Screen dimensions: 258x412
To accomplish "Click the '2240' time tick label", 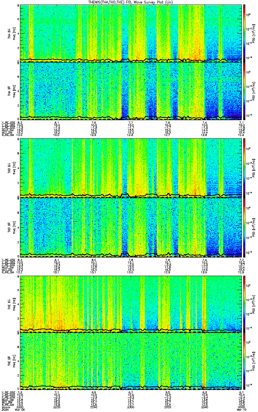I will [x=94, y=407].
